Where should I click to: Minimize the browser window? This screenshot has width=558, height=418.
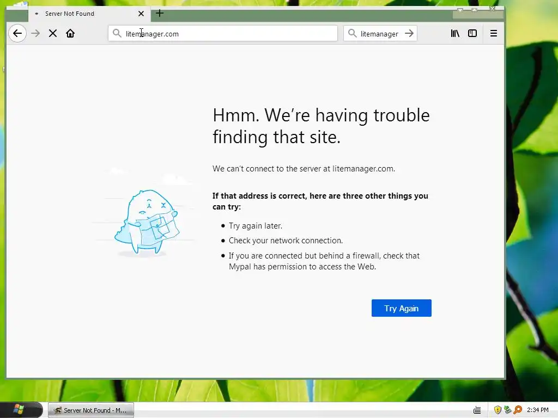tap(460, 10)
